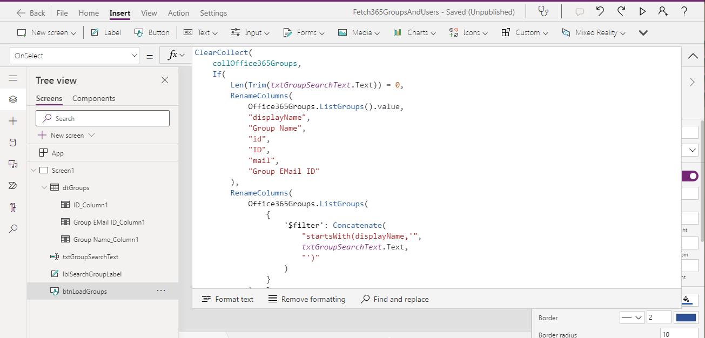Image resolution: width=705 pixels, height=338 pixels.
Task: Select dtGroups data table in tree
Action: coord(103,187)
